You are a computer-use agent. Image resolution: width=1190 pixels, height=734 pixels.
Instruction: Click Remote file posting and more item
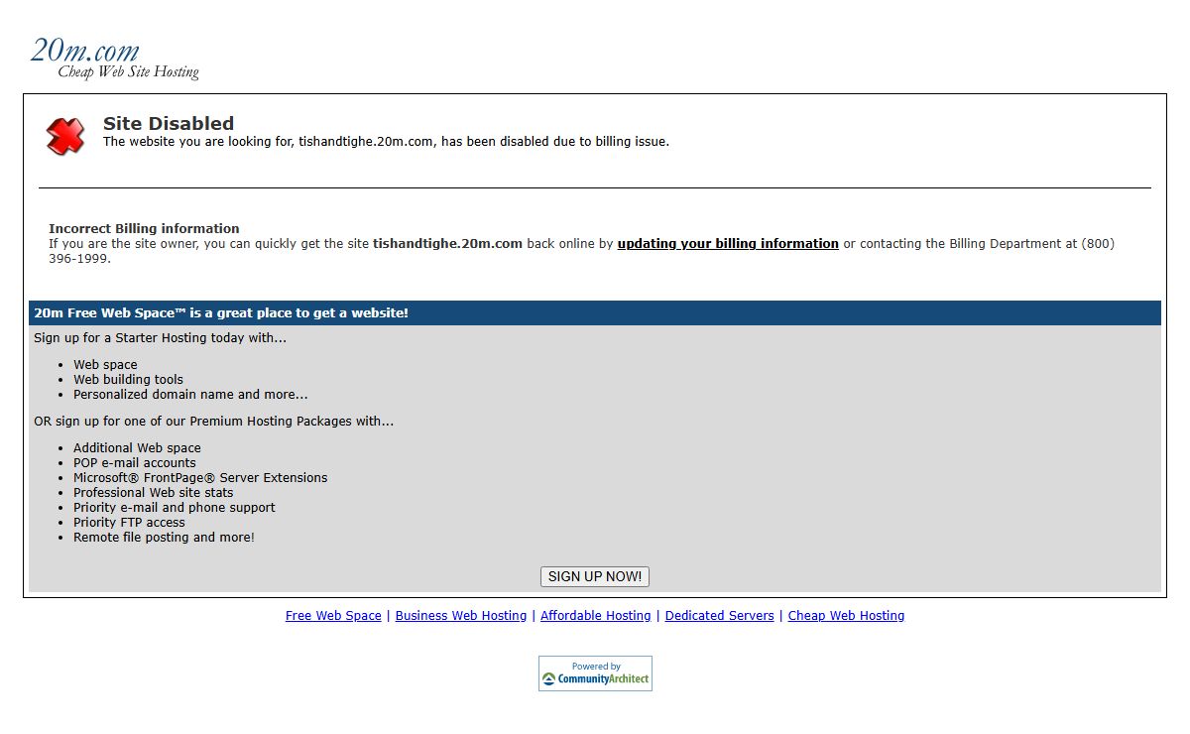[x=164, y=537]
